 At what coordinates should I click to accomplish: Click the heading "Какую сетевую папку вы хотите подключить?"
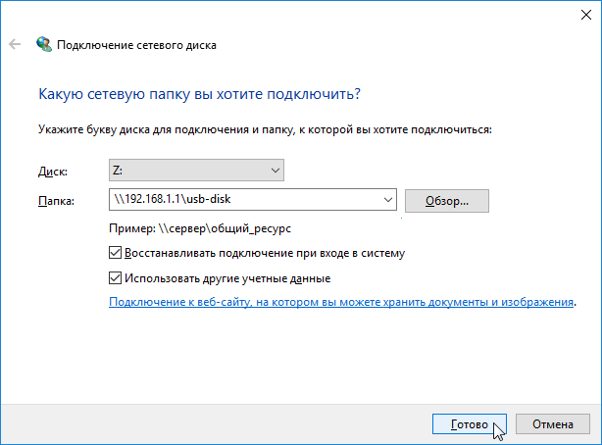199,94
